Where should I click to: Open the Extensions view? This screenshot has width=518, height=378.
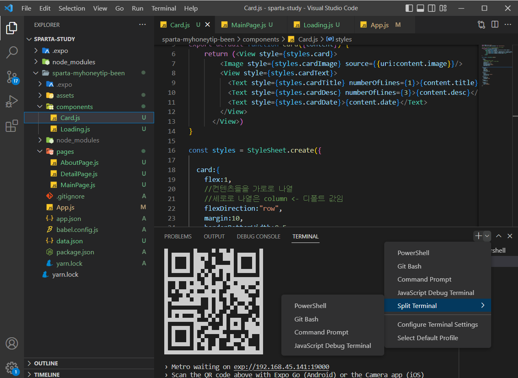[x=12, y=126]
